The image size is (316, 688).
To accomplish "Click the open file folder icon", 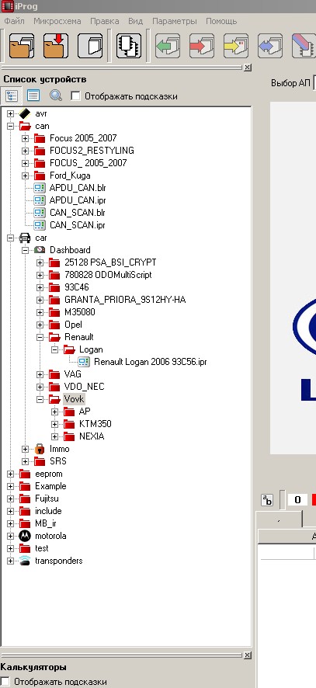I will pyautogui.click(x=22, y=46).
